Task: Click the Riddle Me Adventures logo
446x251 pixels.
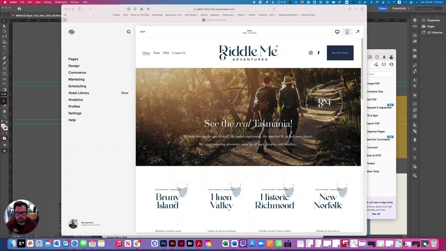Action: coord(248,53)
